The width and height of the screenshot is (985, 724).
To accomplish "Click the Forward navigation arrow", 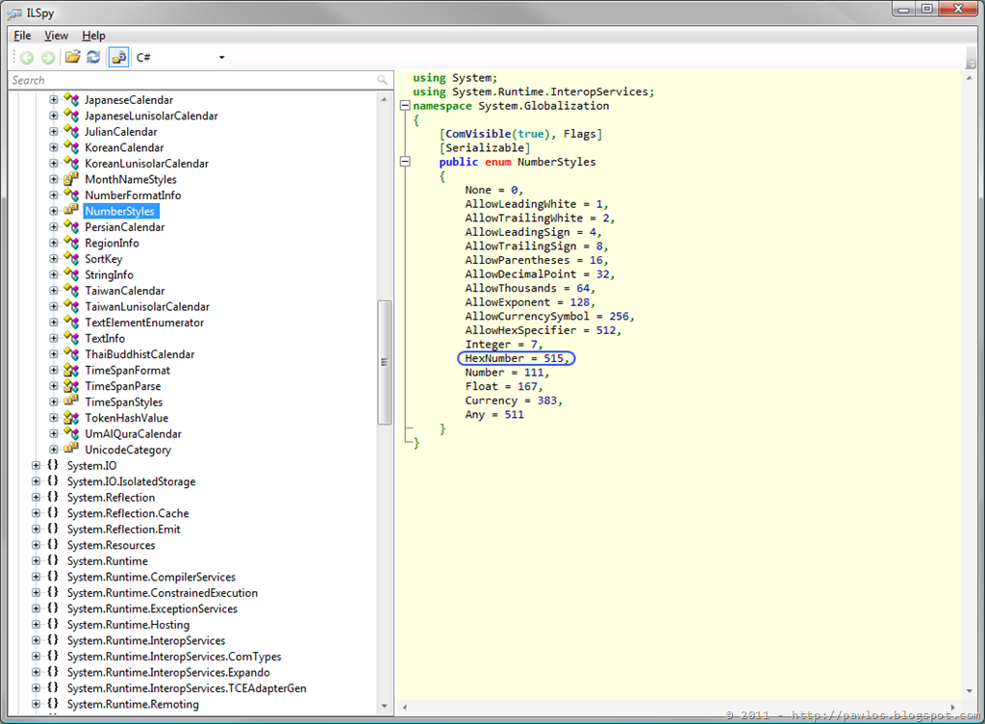I will (x=48, y=58).
